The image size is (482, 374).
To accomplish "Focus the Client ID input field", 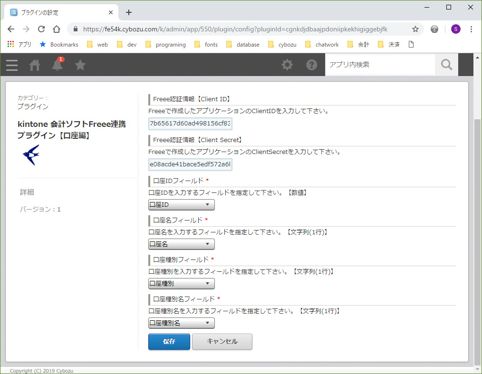I will (x=190, y=124).
